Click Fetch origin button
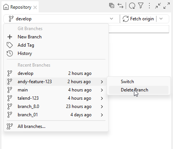The width and height of the screenshot is (173, 149). point(138,19)
